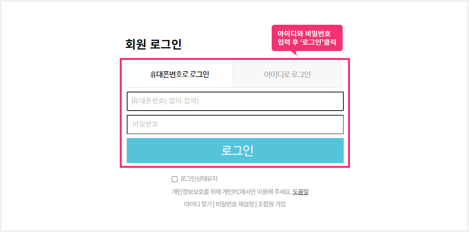Toggle the stay-logged-in checkbox off

click(174, 179)
